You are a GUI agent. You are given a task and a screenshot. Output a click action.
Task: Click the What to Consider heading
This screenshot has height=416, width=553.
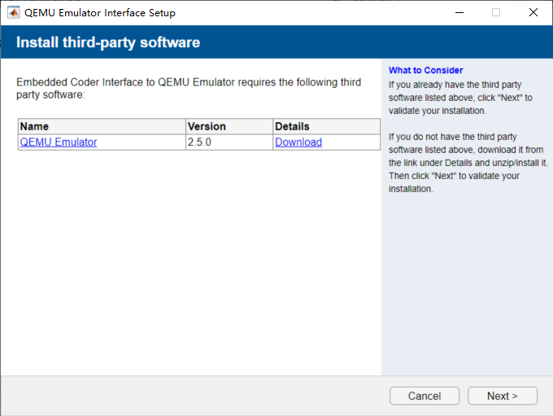[425, 70]
